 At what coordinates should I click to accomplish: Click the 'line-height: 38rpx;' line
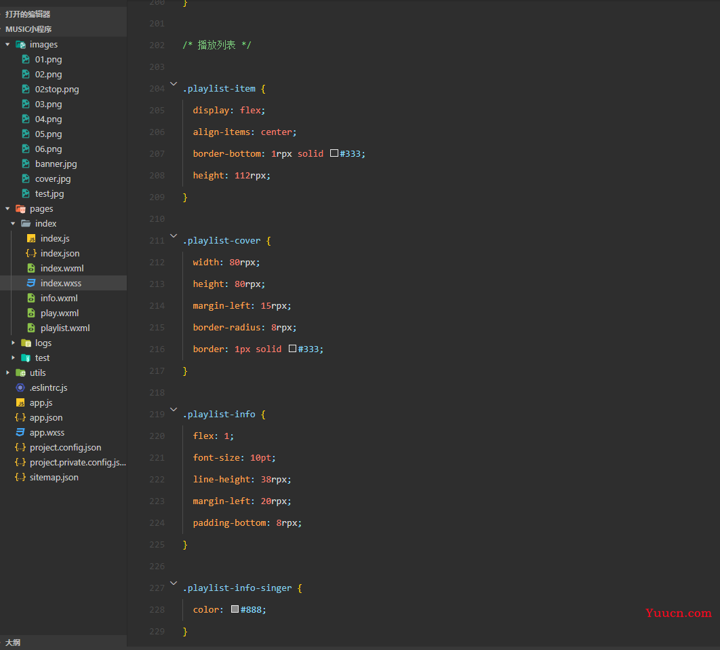[242, 480]
